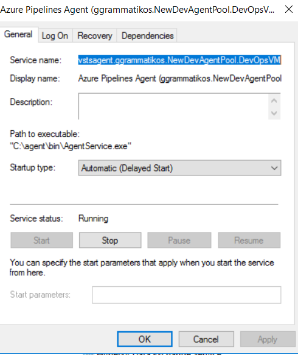This screenshot has height=355, width=298.
Task: Click the Apply button
Action: point(268,339)
